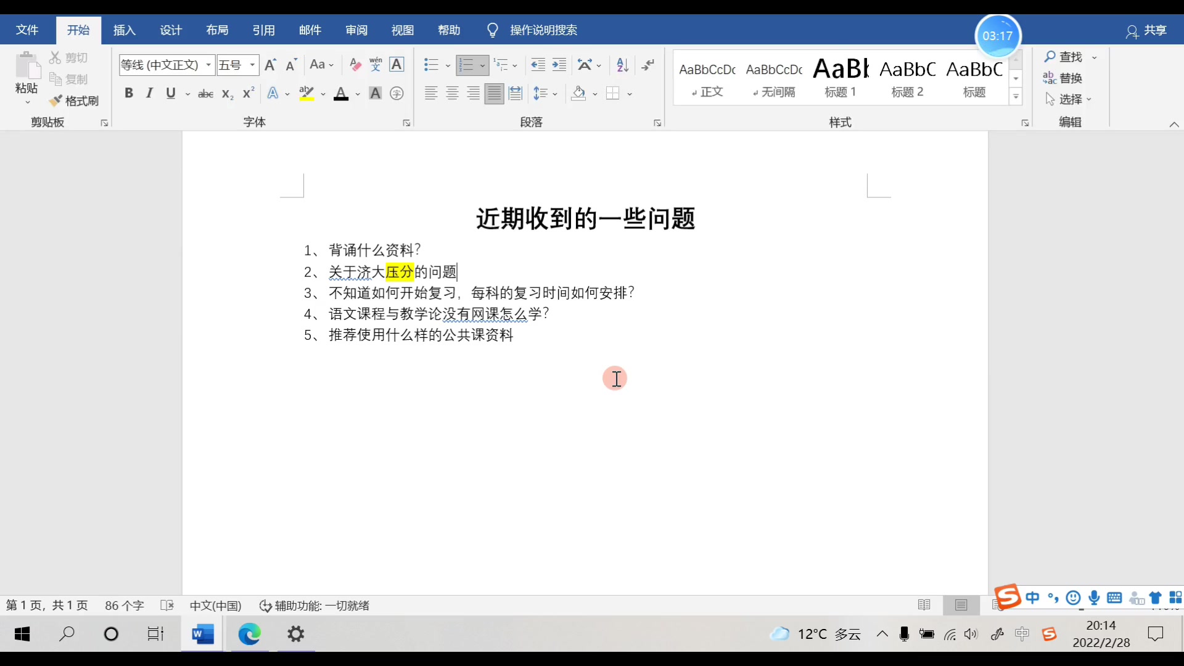The image size is (1184, 666).
Task: Click the 查找 (Find) button
Action: [1064, 57]
